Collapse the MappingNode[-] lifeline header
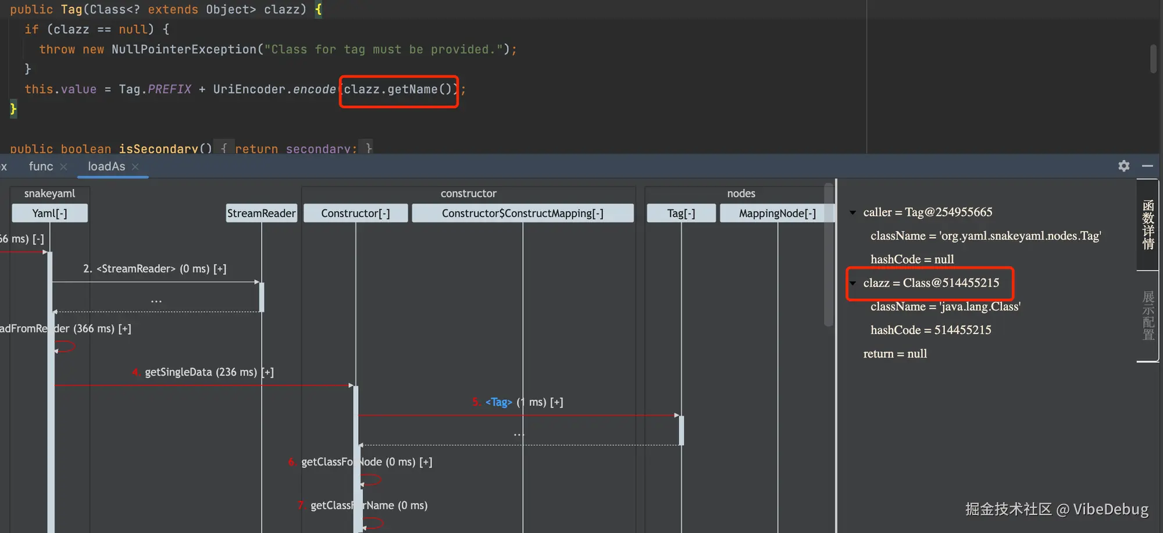The image size is (1163, 533). pyautogui.click(x=777, y=213)
